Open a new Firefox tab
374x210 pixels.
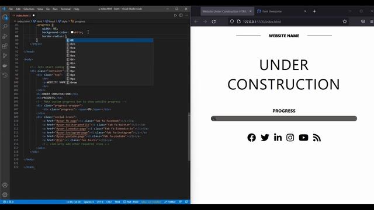(314, 11)
